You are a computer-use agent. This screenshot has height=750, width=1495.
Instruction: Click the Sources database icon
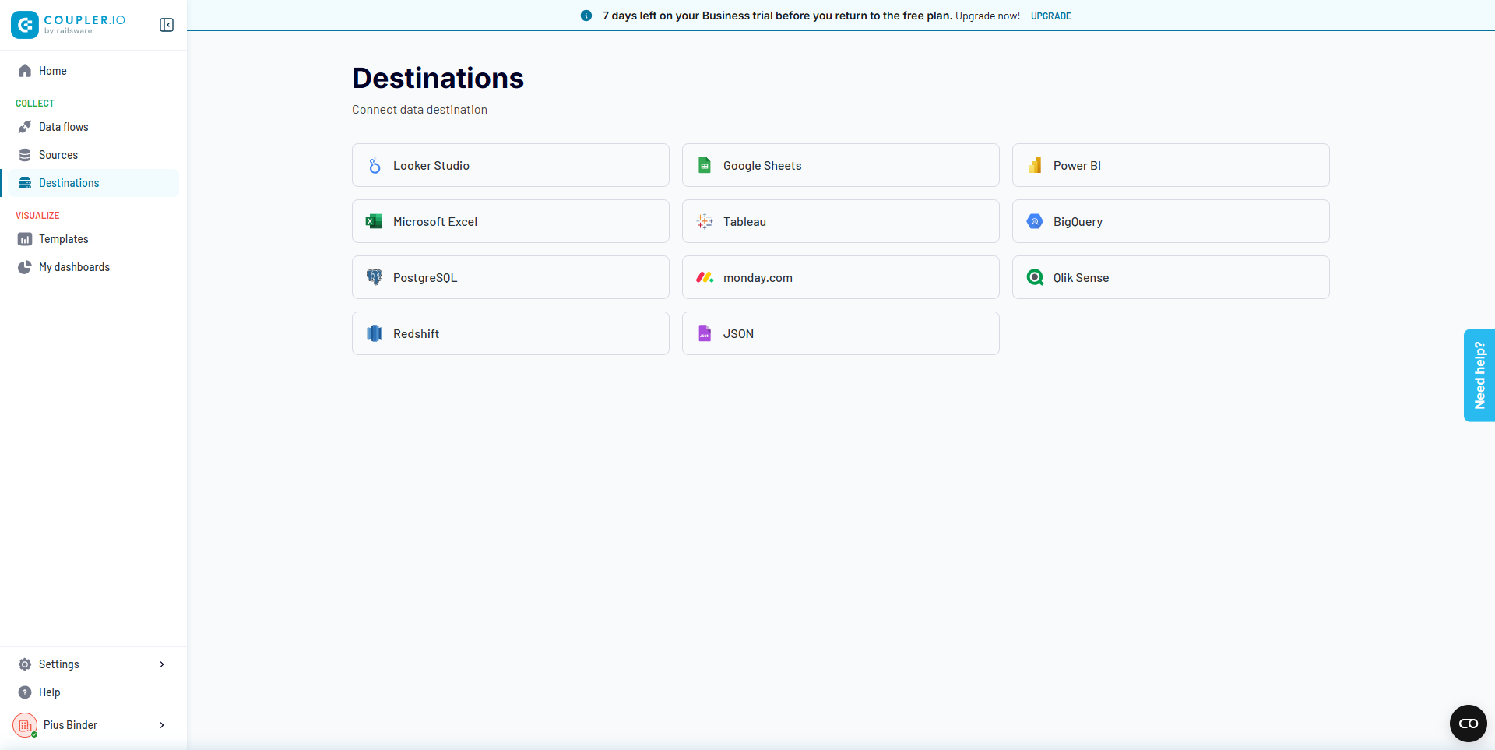click(25, 155)
